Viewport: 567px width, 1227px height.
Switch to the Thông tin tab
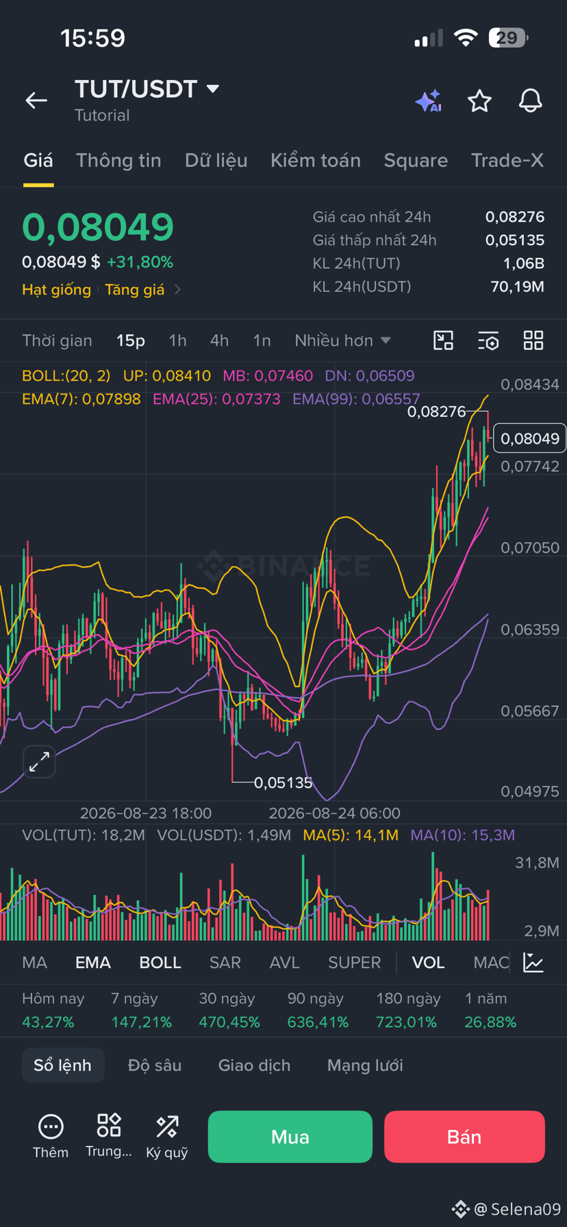(118, 160)
